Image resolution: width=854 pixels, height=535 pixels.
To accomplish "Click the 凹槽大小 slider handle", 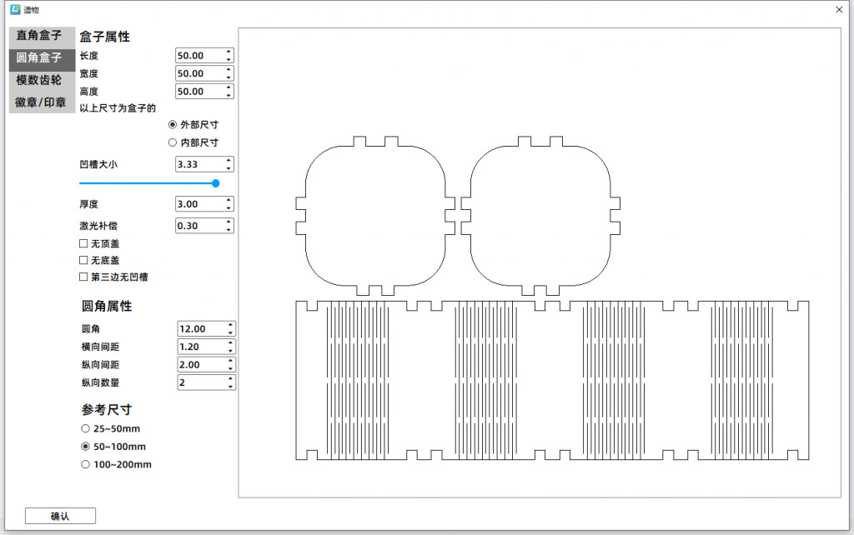I will pyautogui.click(x=216, y=182).
